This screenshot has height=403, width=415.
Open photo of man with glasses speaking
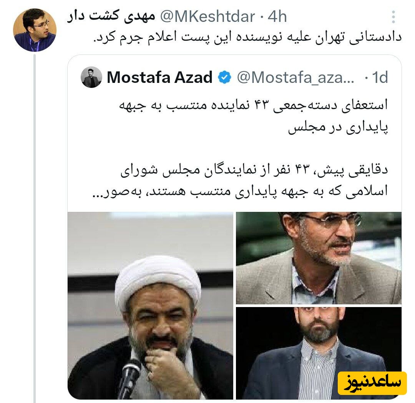[x=319, y=258]
